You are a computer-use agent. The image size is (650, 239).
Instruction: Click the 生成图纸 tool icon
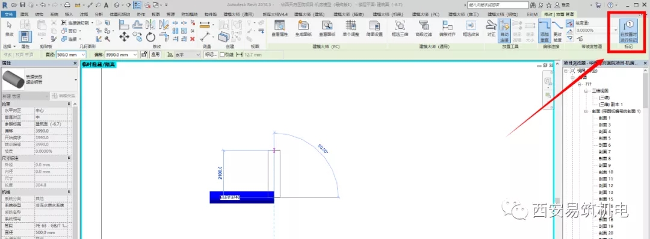click(304, 28)
